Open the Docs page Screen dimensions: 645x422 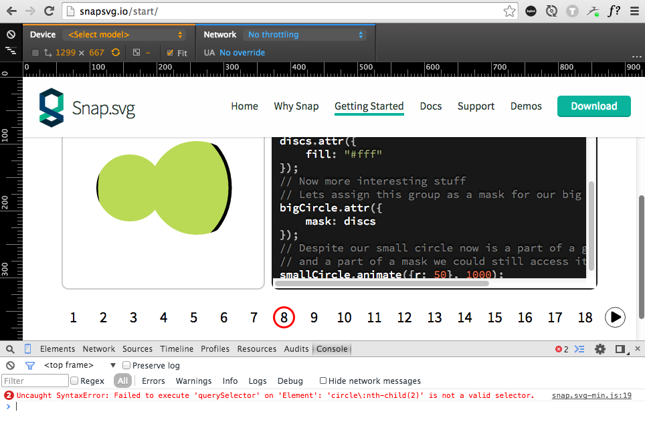click(x=431, y=106)
